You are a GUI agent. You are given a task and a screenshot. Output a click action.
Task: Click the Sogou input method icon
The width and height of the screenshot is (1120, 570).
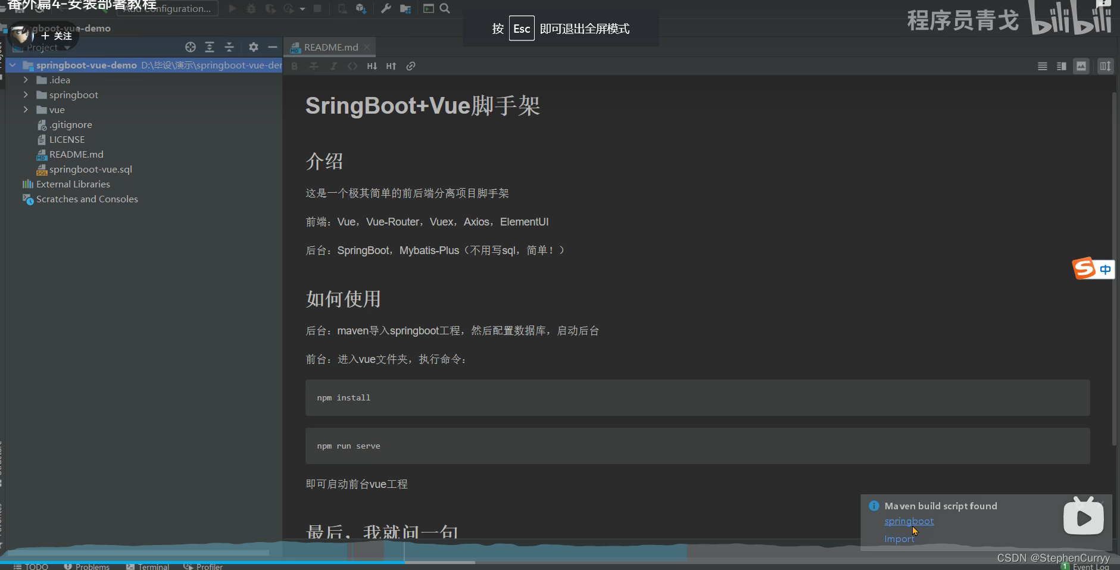pos(1084,268)
